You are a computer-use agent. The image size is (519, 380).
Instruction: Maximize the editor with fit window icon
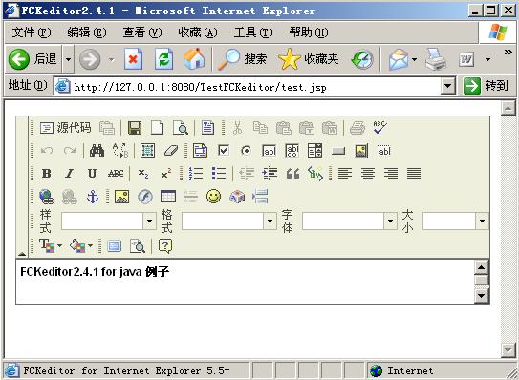(115, 245)
